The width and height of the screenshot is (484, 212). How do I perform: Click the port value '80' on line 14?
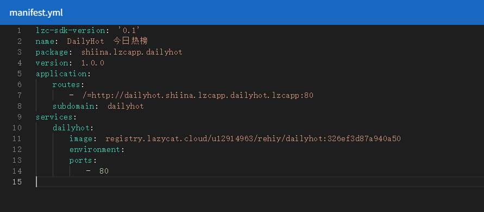pos(104,171)
